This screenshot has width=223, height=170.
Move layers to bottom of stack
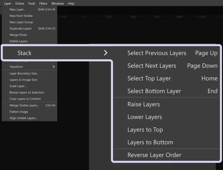tap(150, 142)
